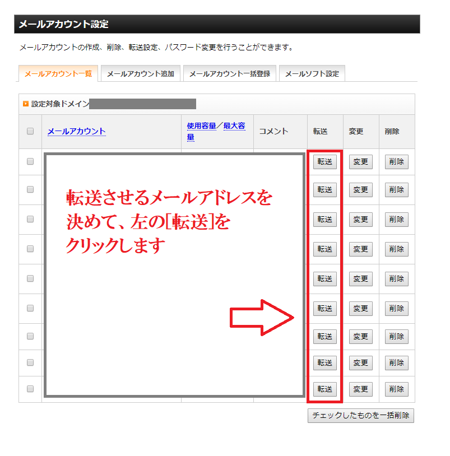Click the 転送 button in the fifth row
This screenshot has height=456, width=450.
[325, 278]
